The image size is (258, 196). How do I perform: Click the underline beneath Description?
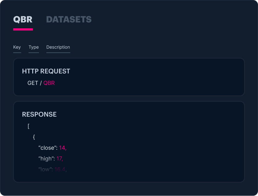point(58,53)
